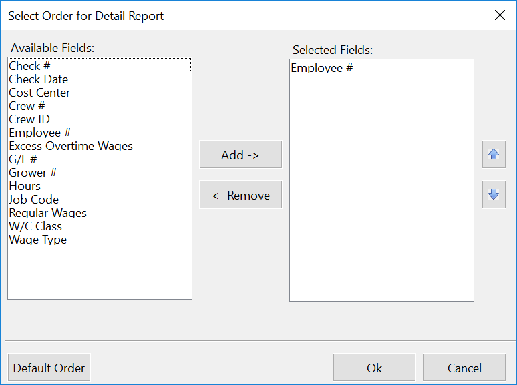The height and width of the screenshot is (385, 517).
Task: Select Excess Overtime Wages field
Action: 71,146
